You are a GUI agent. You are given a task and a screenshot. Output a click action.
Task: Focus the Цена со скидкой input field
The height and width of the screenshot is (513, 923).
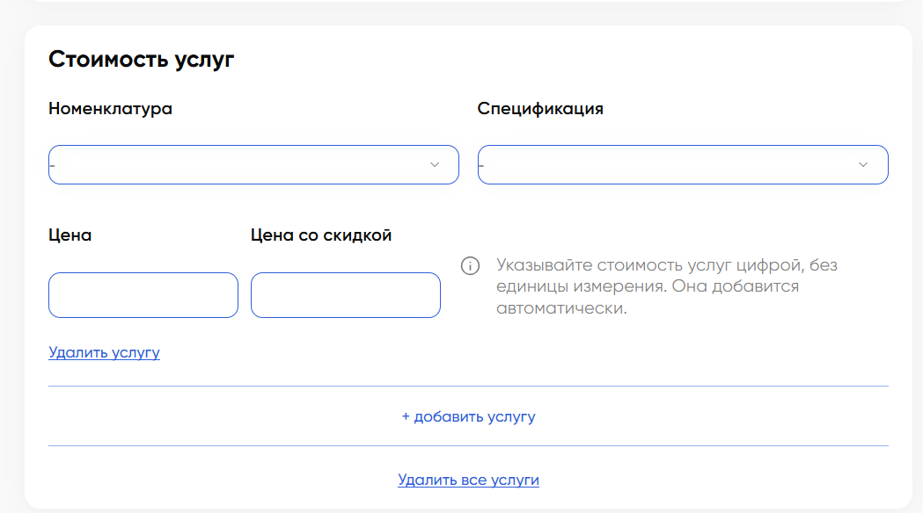pos(346,295)
